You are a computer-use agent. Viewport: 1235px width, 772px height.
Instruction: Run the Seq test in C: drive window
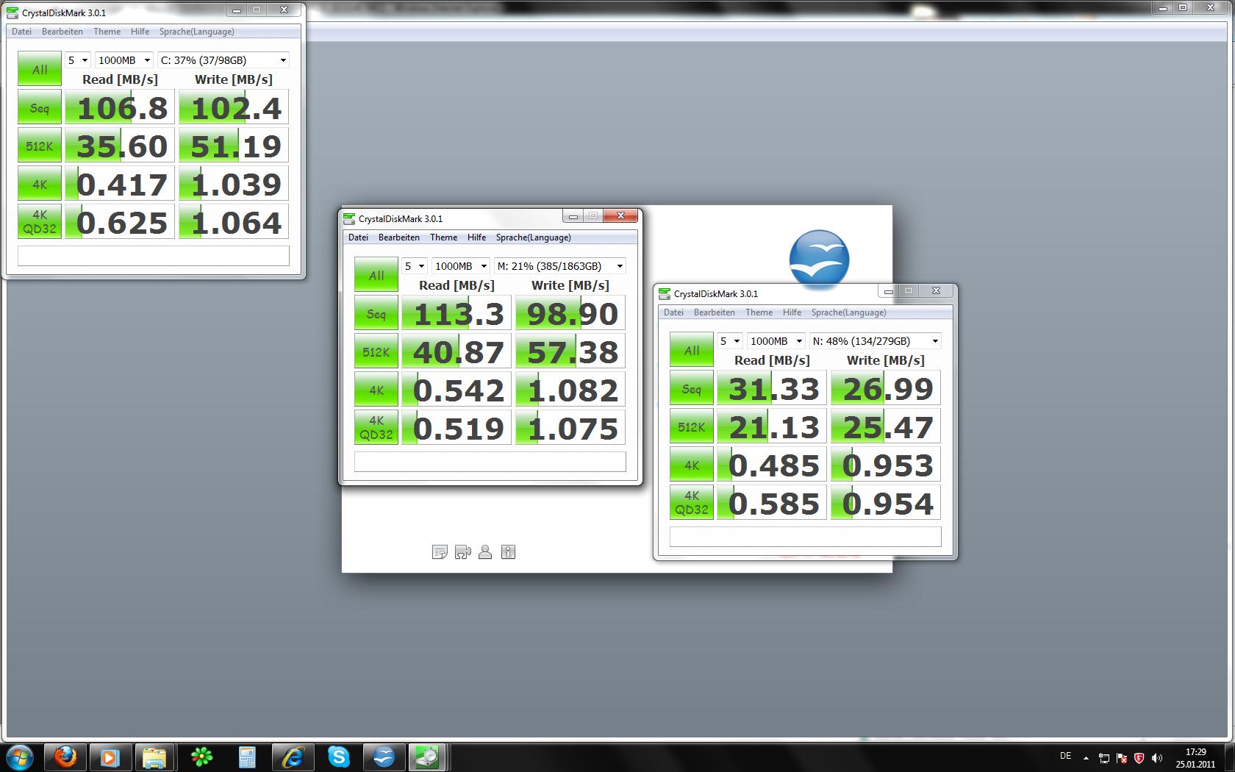point(40,108)
